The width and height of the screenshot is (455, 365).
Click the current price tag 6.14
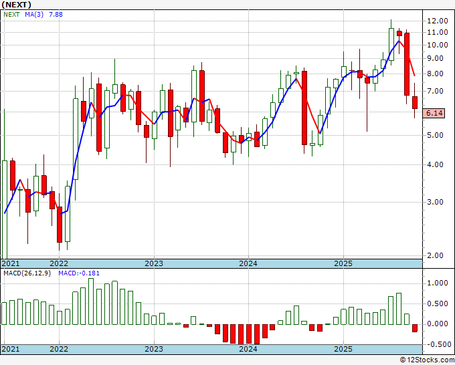tap(434, 113)
